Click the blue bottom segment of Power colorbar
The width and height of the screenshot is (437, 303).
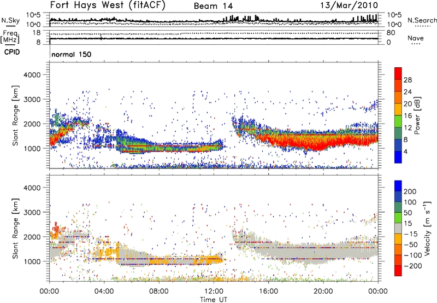(398, 157)
